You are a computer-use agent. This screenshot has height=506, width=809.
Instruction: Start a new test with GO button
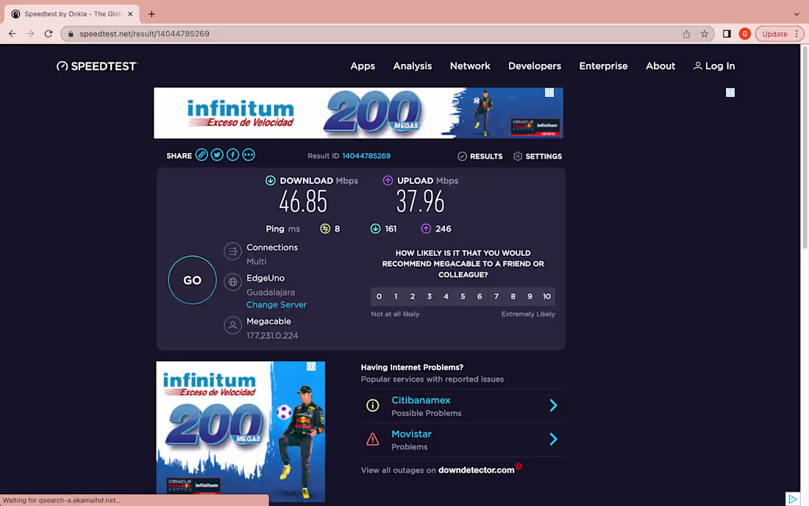193,280
